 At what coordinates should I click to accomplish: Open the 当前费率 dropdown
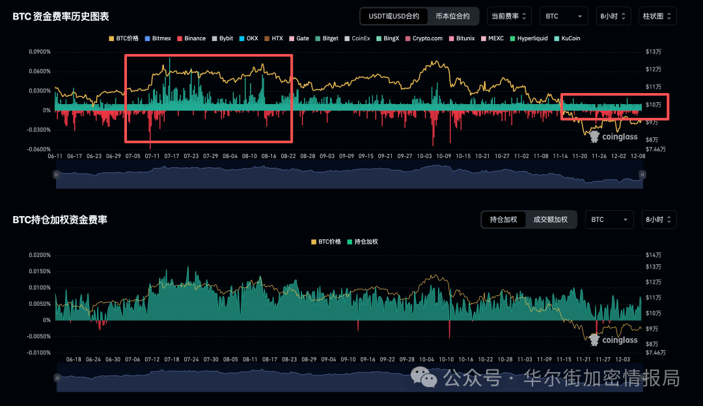509,16
